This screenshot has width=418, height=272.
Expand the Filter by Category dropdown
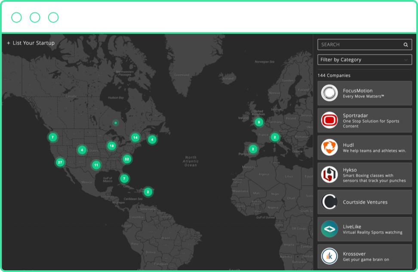coord(364,60)
